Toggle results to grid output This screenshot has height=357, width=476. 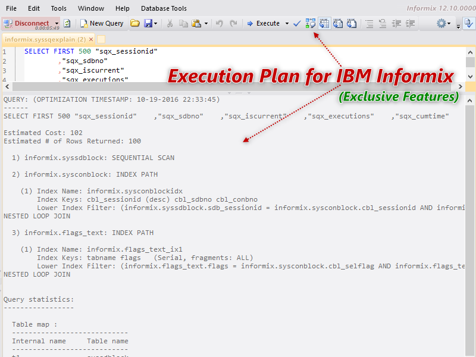(324, 23)
